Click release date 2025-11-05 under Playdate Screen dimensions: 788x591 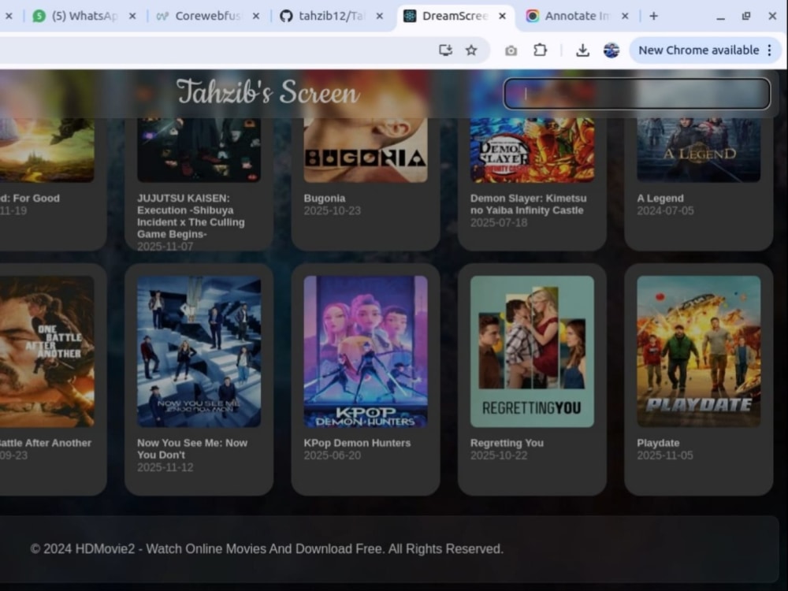click(x=665, y=455)
